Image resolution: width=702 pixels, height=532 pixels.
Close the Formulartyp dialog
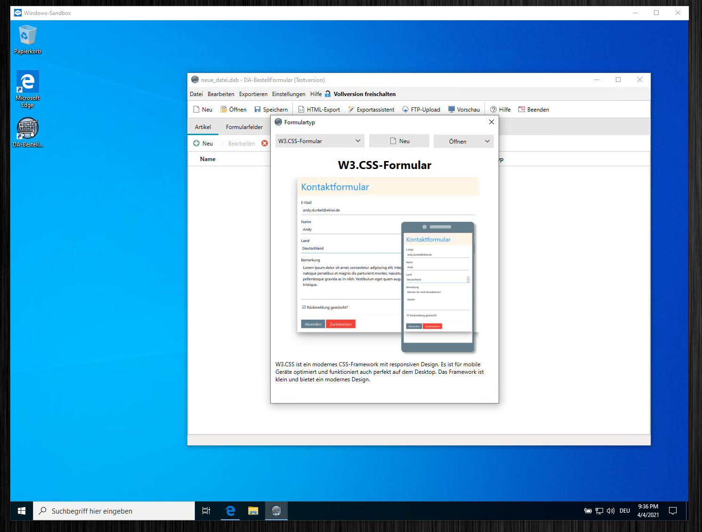(491, 122)
